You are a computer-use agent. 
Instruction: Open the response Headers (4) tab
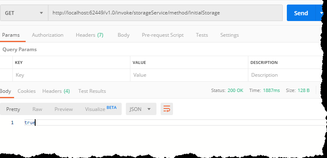pos(56,91)
